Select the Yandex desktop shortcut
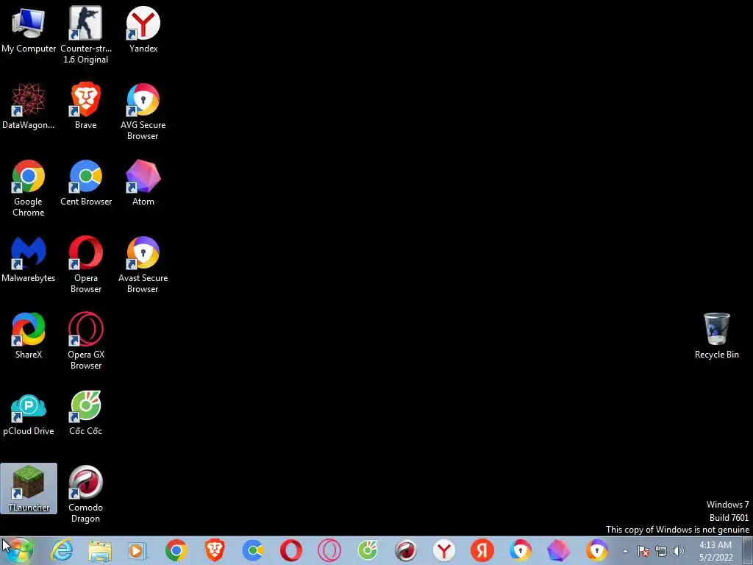 tap(143, 29)
